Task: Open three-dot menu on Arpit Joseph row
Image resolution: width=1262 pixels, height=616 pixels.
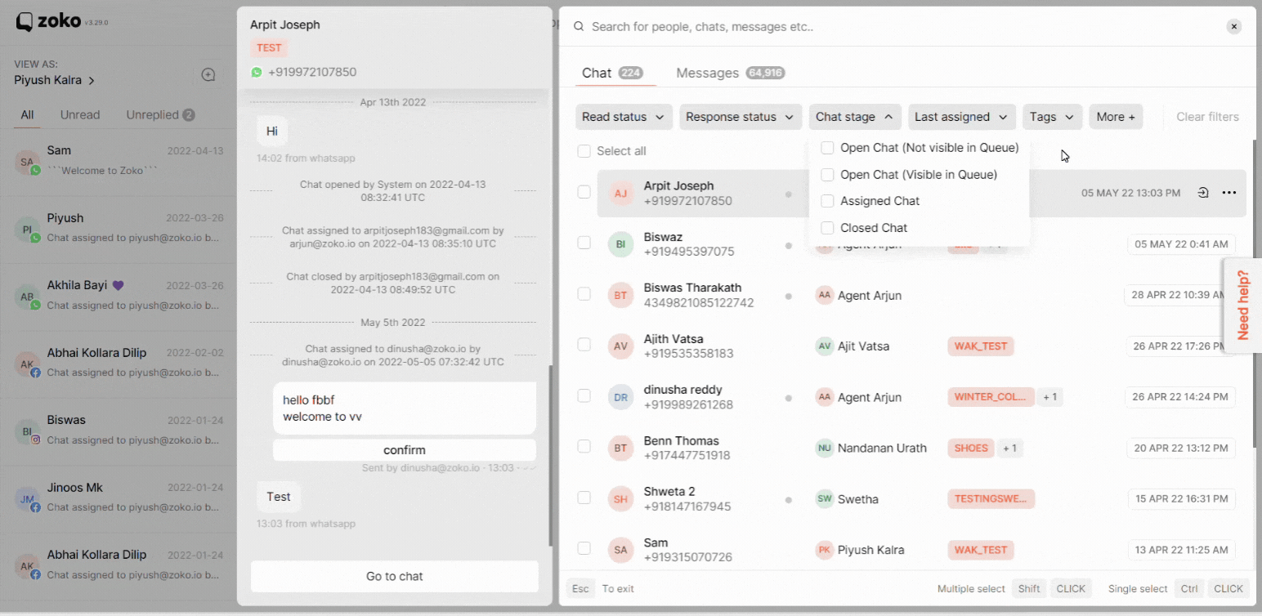Action: (x=1229, y=193)
